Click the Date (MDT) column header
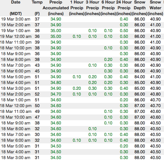 click(x=16, y=8)
